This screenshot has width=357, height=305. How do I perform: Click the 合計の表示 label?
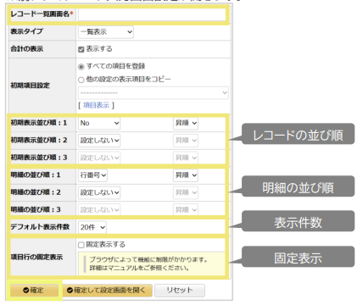pos(27,49)
